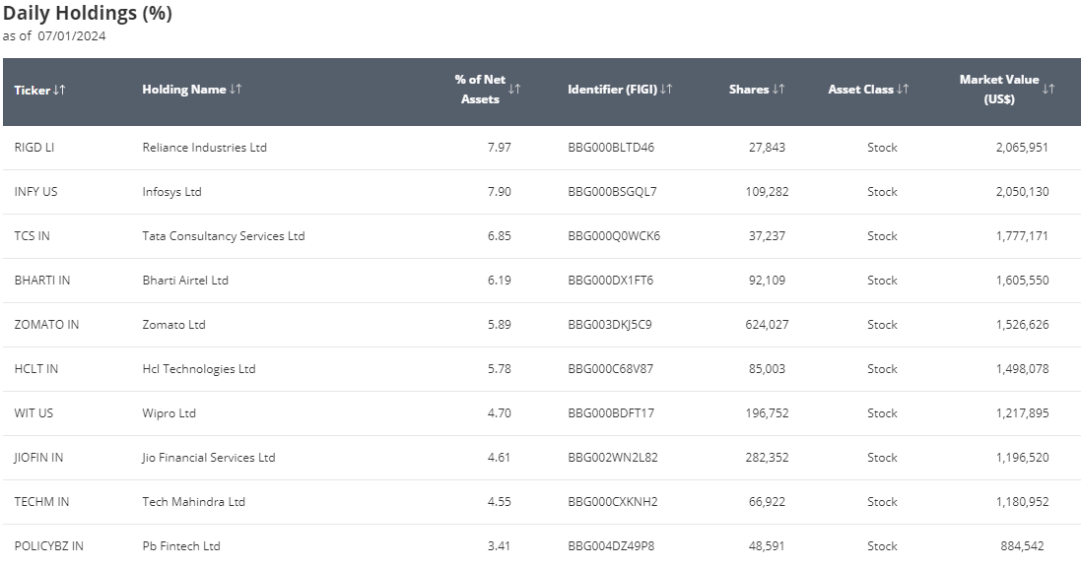Click the Identifier (FIGI) header label
1081x567 pixels.
[x=612, y=90]
